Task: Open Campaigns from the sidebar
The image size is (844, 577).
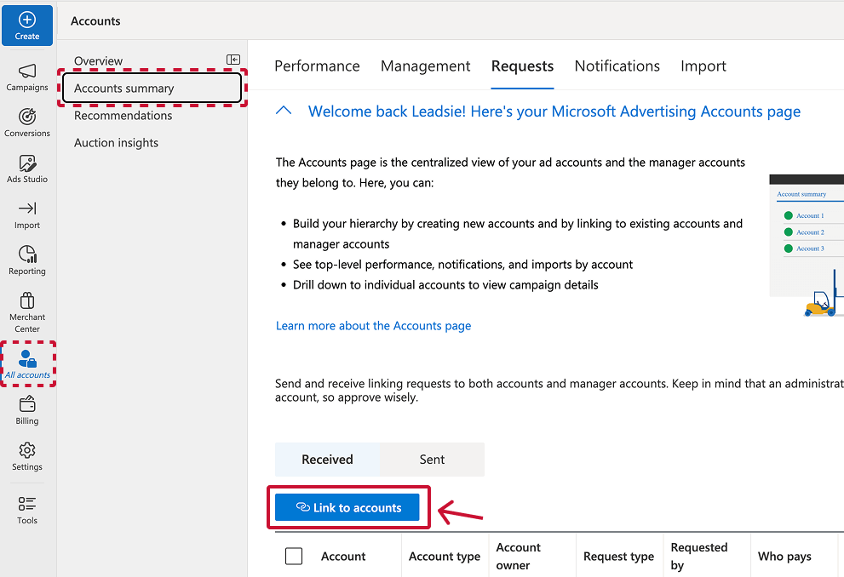Action: coord(27,77)
